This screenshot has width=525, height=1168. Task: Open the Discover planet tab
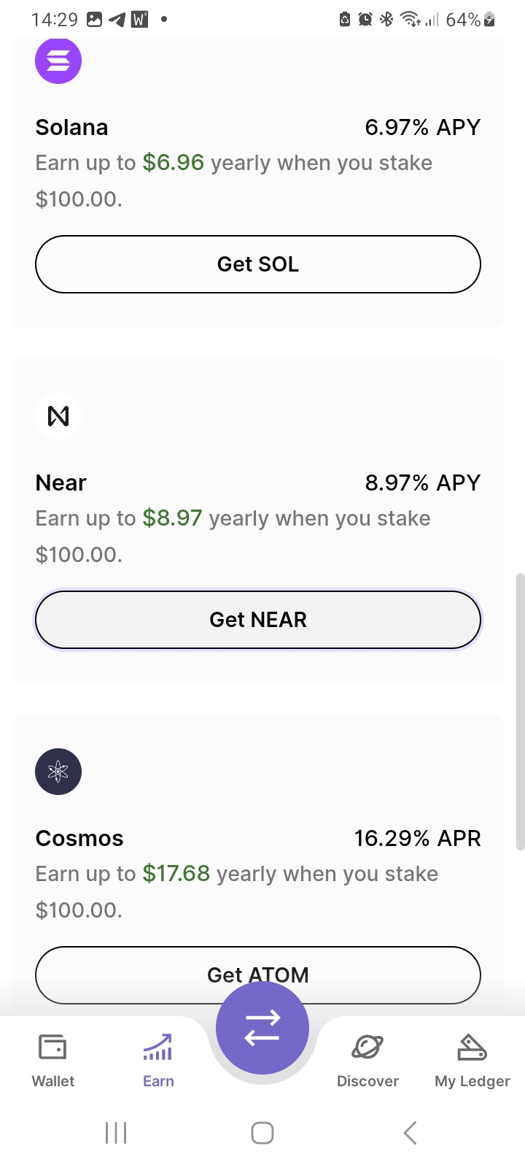[367, 1060]
